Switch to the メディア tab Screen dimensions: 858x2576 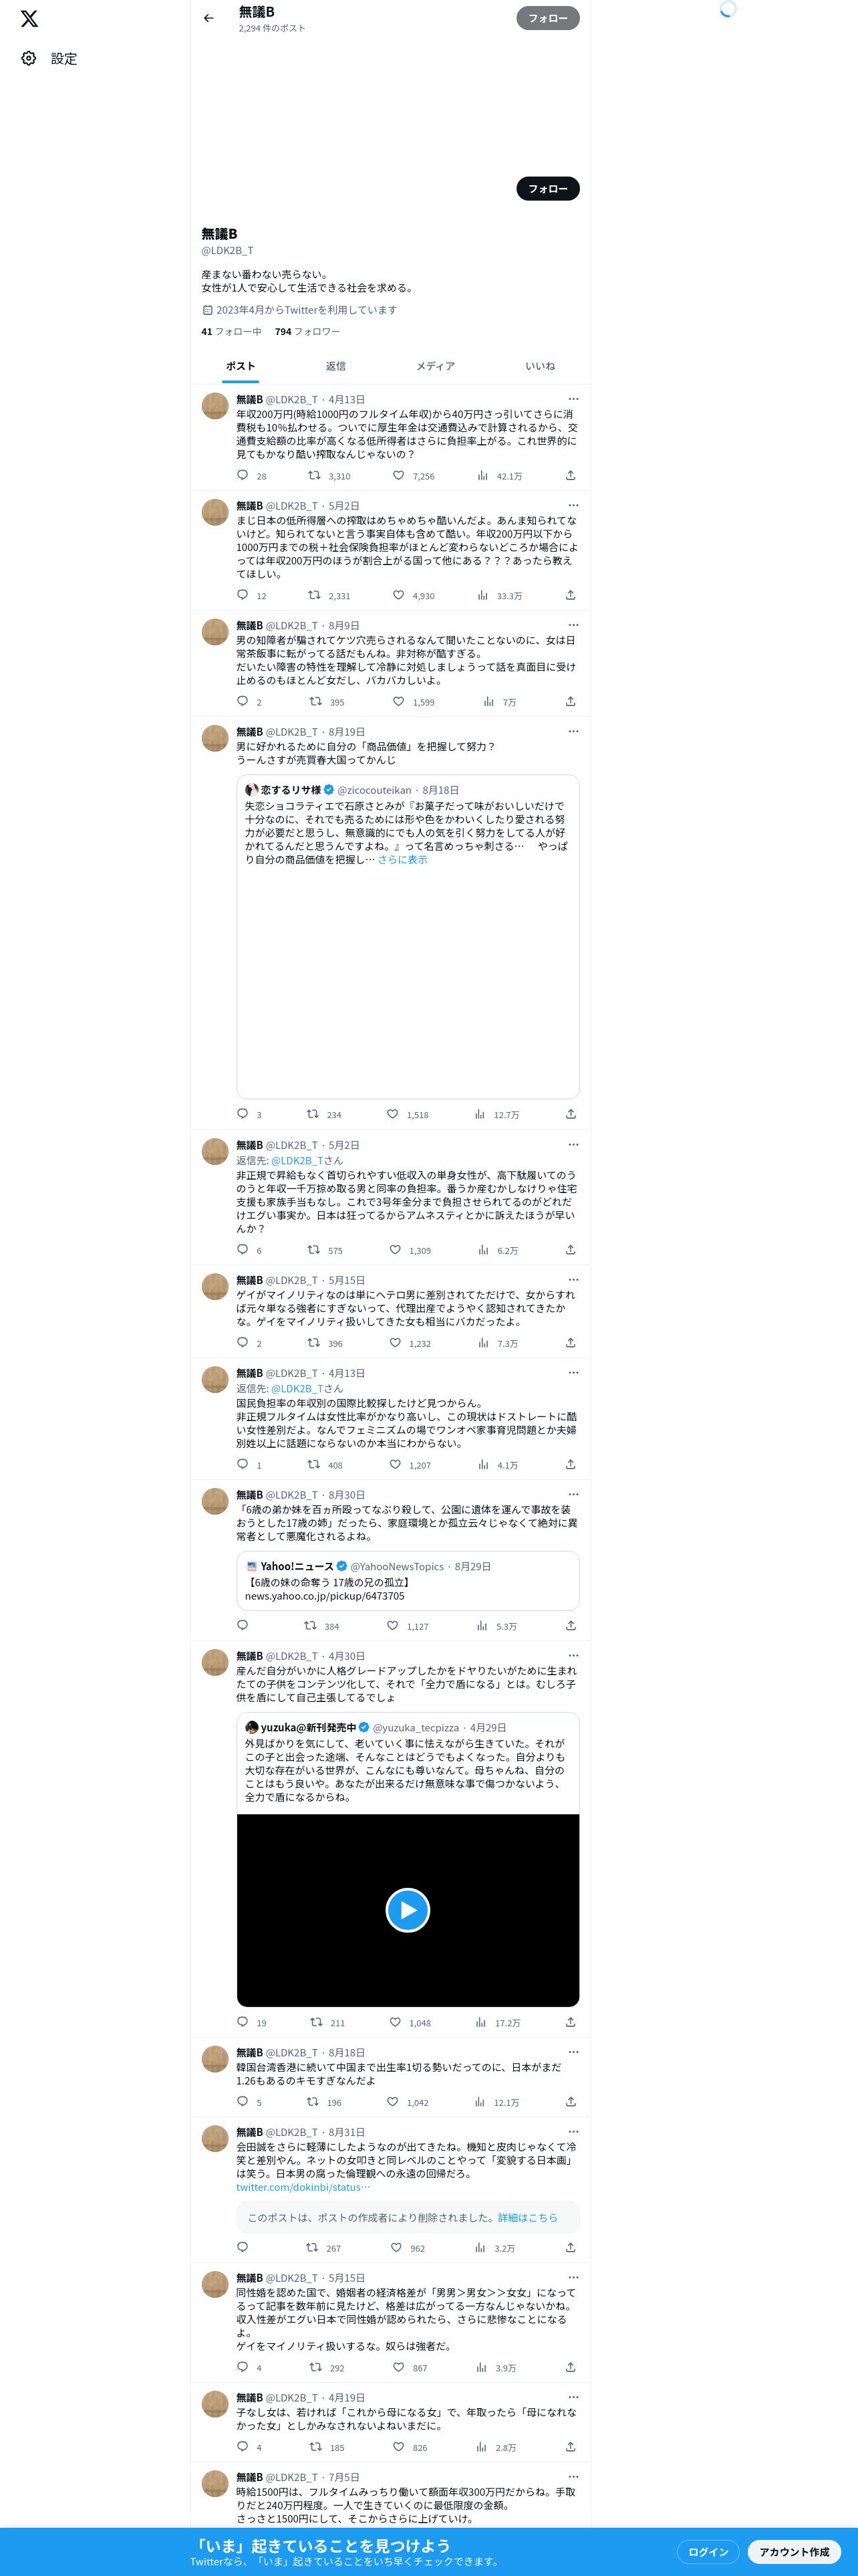tap(436, 366)
